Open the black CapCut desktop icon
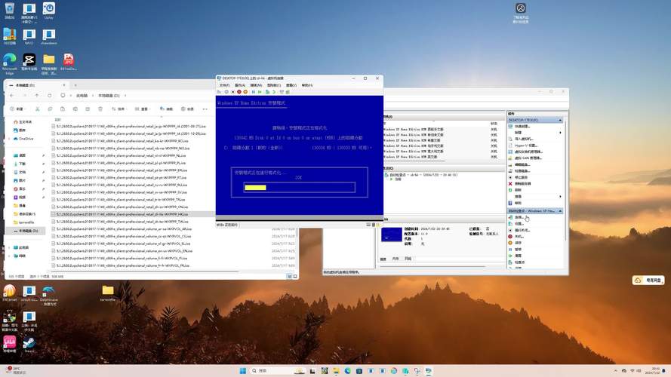Image resolution: width=671 pixels, height=377 pixels. [29, 62]
